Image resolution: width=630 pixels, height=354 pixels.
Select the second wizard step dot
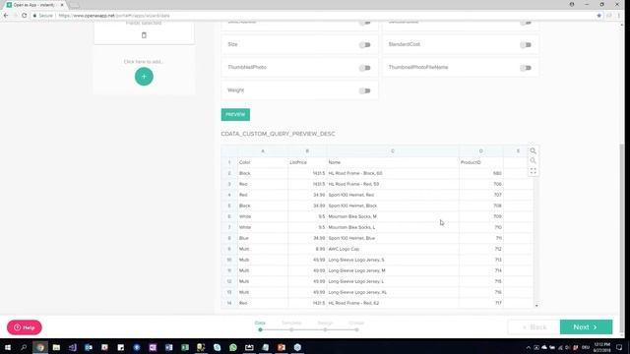pyautogui.click(x=291, y=329)
